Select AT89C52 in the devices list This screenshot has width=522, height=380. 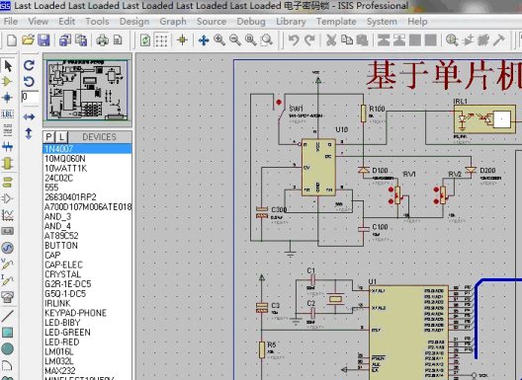pos(88,236)
